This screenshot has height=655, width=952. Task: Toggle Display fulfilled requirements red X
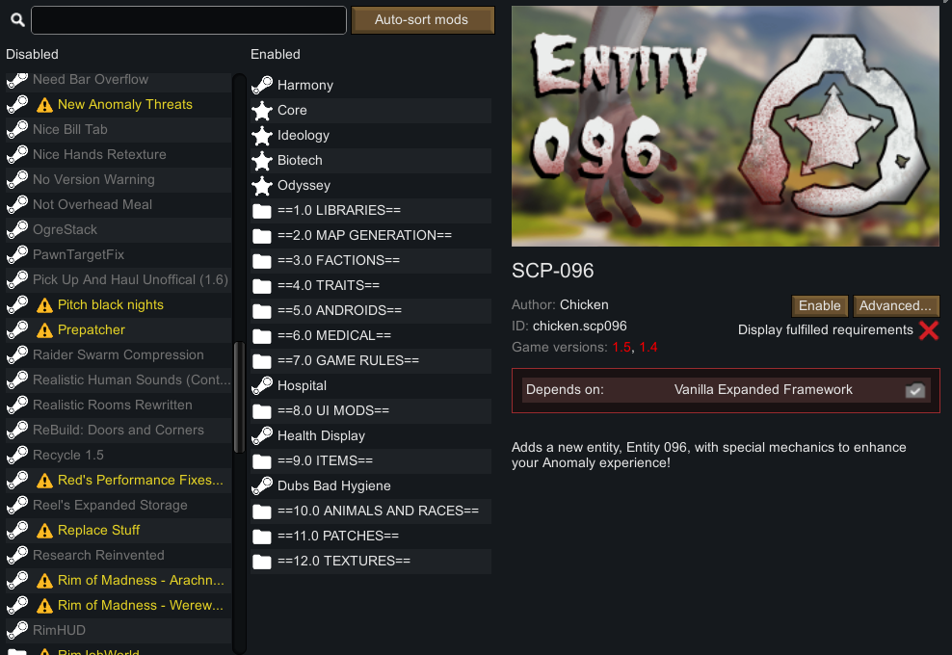(x=928, y=330)
